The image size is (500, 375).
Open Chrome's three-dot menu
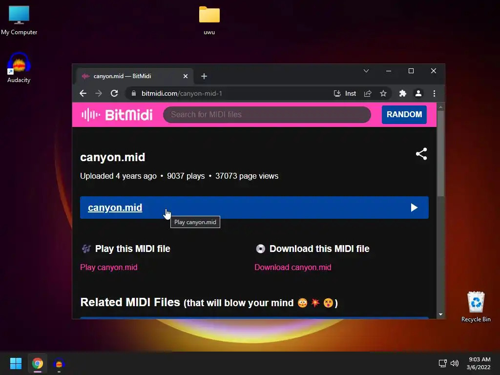434,93
